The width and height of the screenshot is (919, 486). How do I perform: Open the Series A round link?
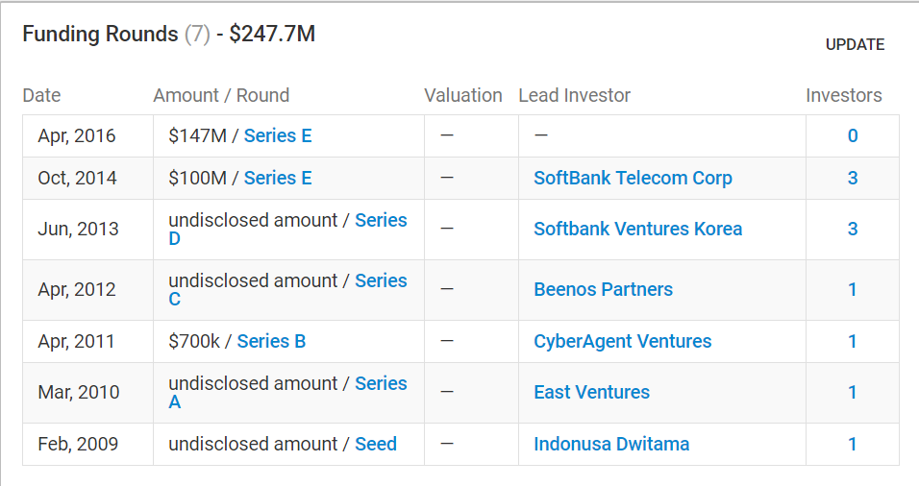pos(381,384)
